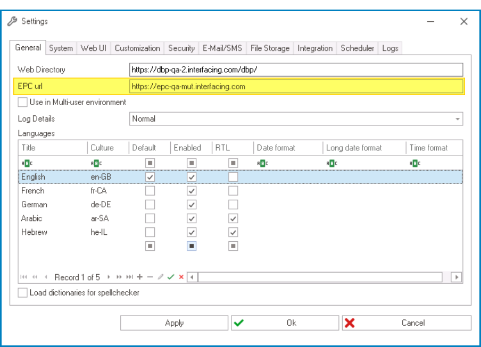Screen dimensions: 481x347
Task: Go to previous record arrow
Action: pyautogui.click(x=46, y=277)
